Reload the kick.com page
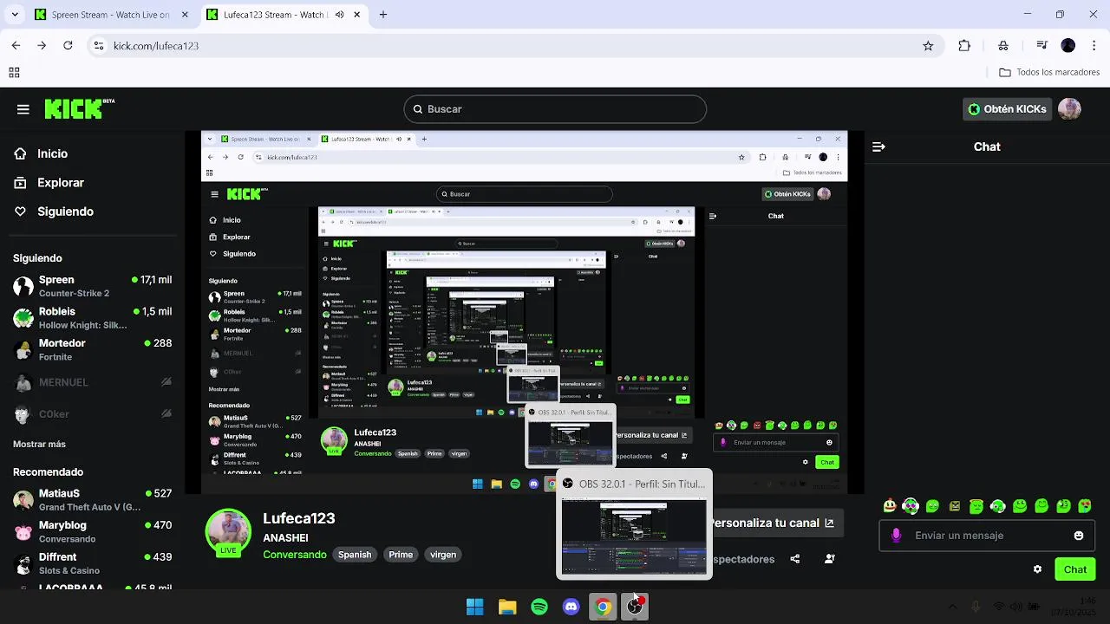This screenshot has width=1110, height=624. pos(68,46)
